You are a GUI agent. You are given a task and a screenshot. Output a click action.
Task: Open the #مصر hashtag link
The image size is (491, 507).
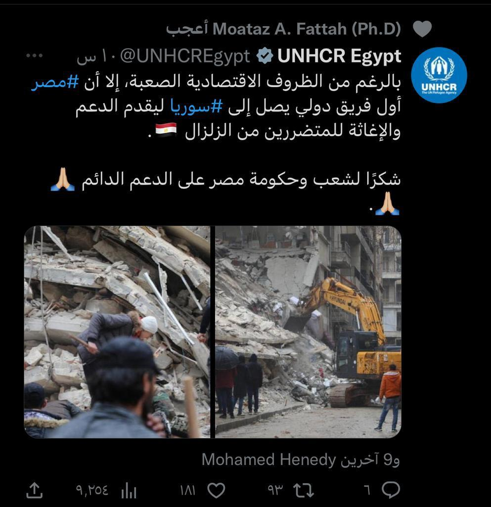click(54, 83)
